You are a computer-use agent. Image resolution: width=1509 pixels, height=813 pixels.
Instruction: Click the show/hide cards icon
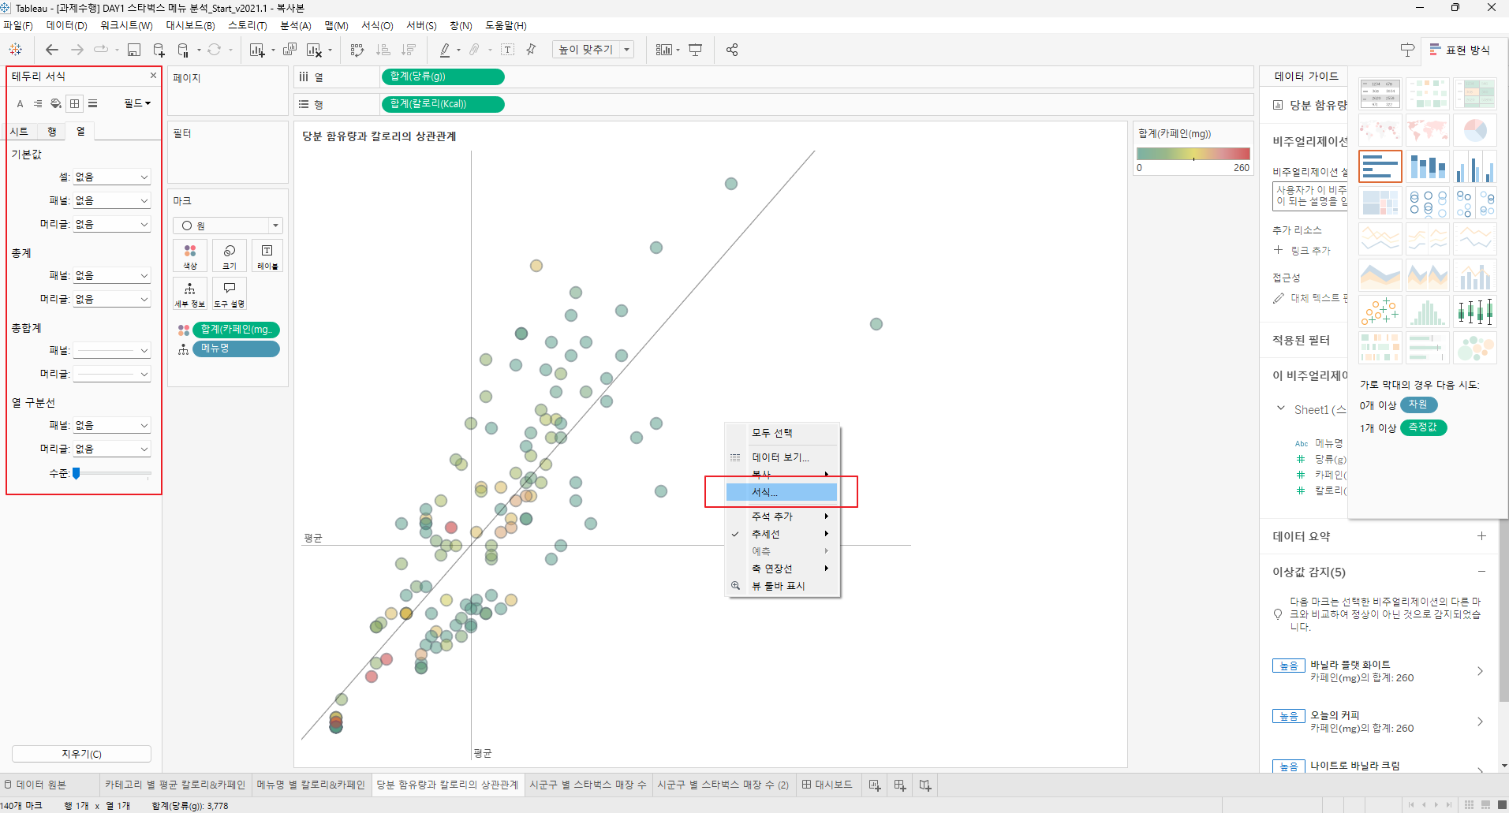tap(664, 50)
